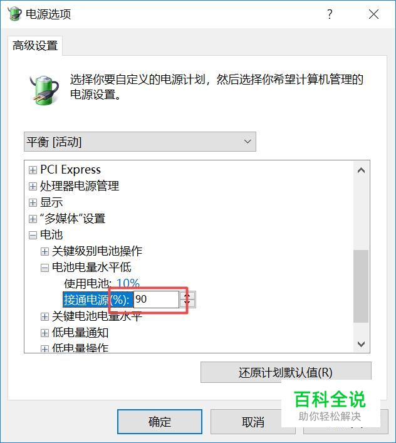Expand 低电量通知 node

click(44, 333)
